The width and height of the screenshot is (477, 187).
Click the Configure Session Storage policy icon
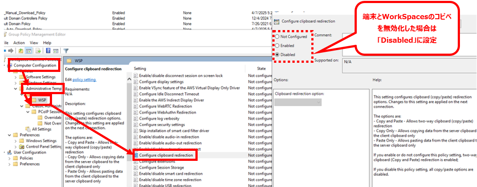tap(136, 167)
